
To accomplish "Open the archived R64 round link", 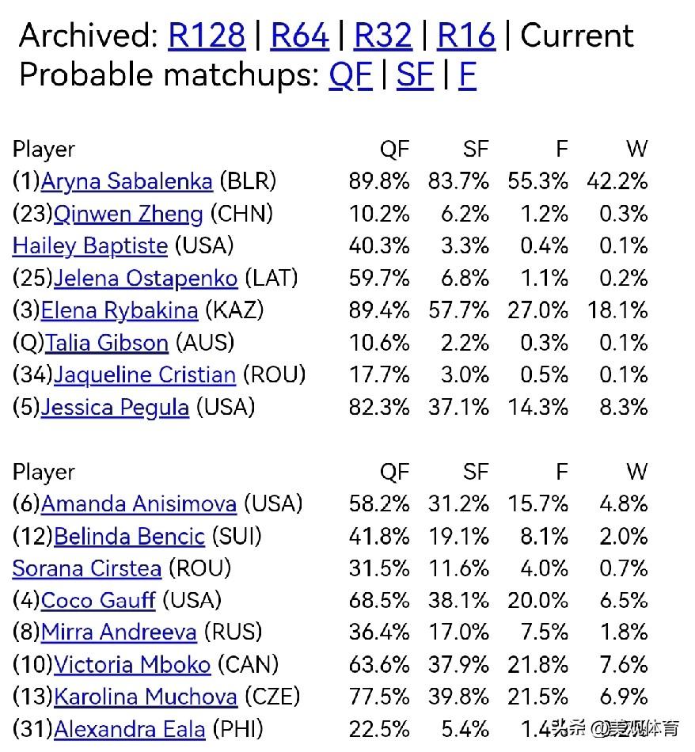I will [299, 36].
